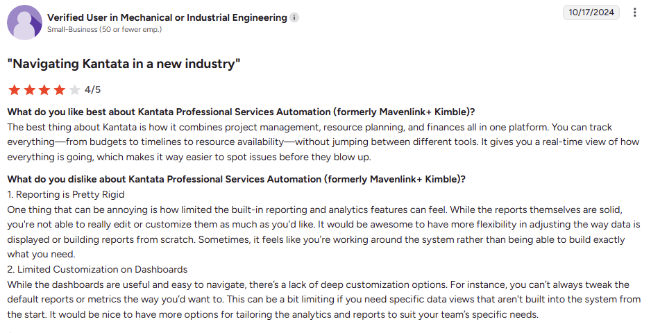Click the third red rating star

(x=44, y=89)
